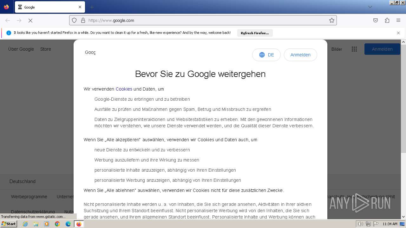The width and height of the screenshot is (406, 228).
Task: Open the Save to Pocket button
Action: point(376,20)
